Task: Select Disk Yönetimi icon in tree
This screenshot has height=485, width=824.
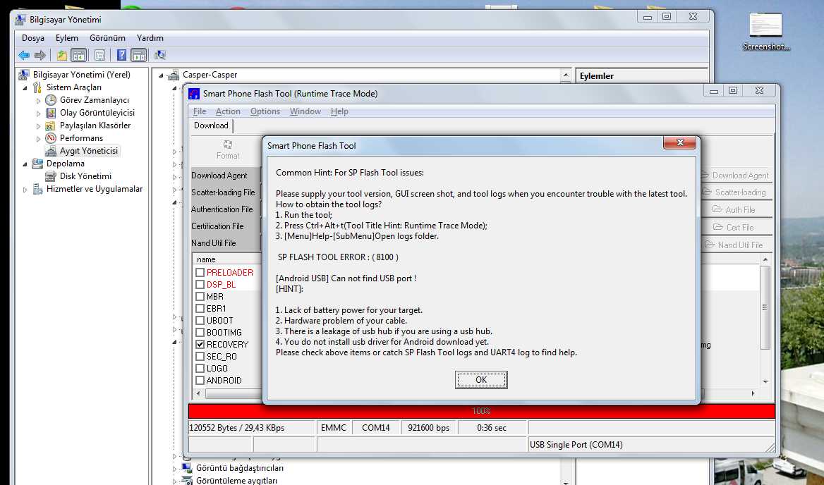Action: click(51, 176)
